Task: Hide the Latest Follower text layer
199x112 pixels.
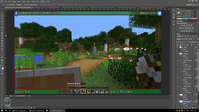Action: (178, 86)
